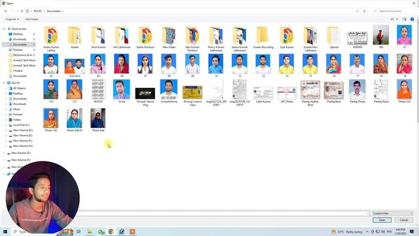This screenshot has height=236, width=419.
Task: Collapse the Quick access tree node
Action: coord(4,29)
